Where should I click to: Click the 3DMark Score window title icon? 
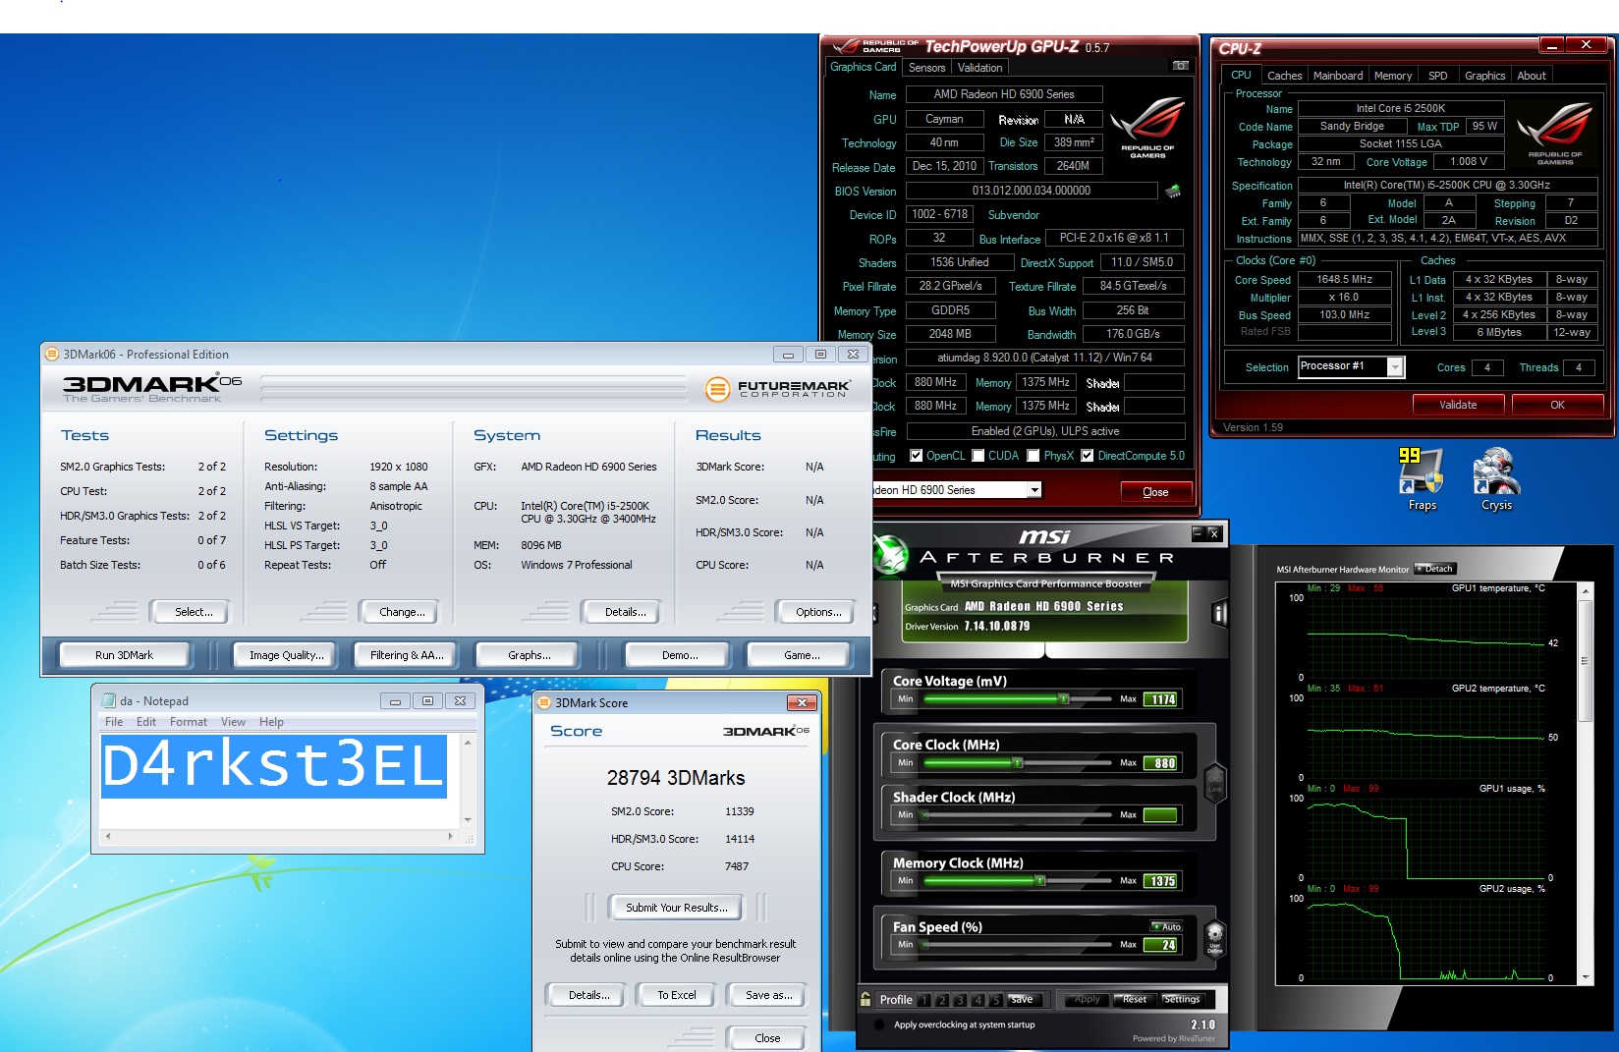544,702
